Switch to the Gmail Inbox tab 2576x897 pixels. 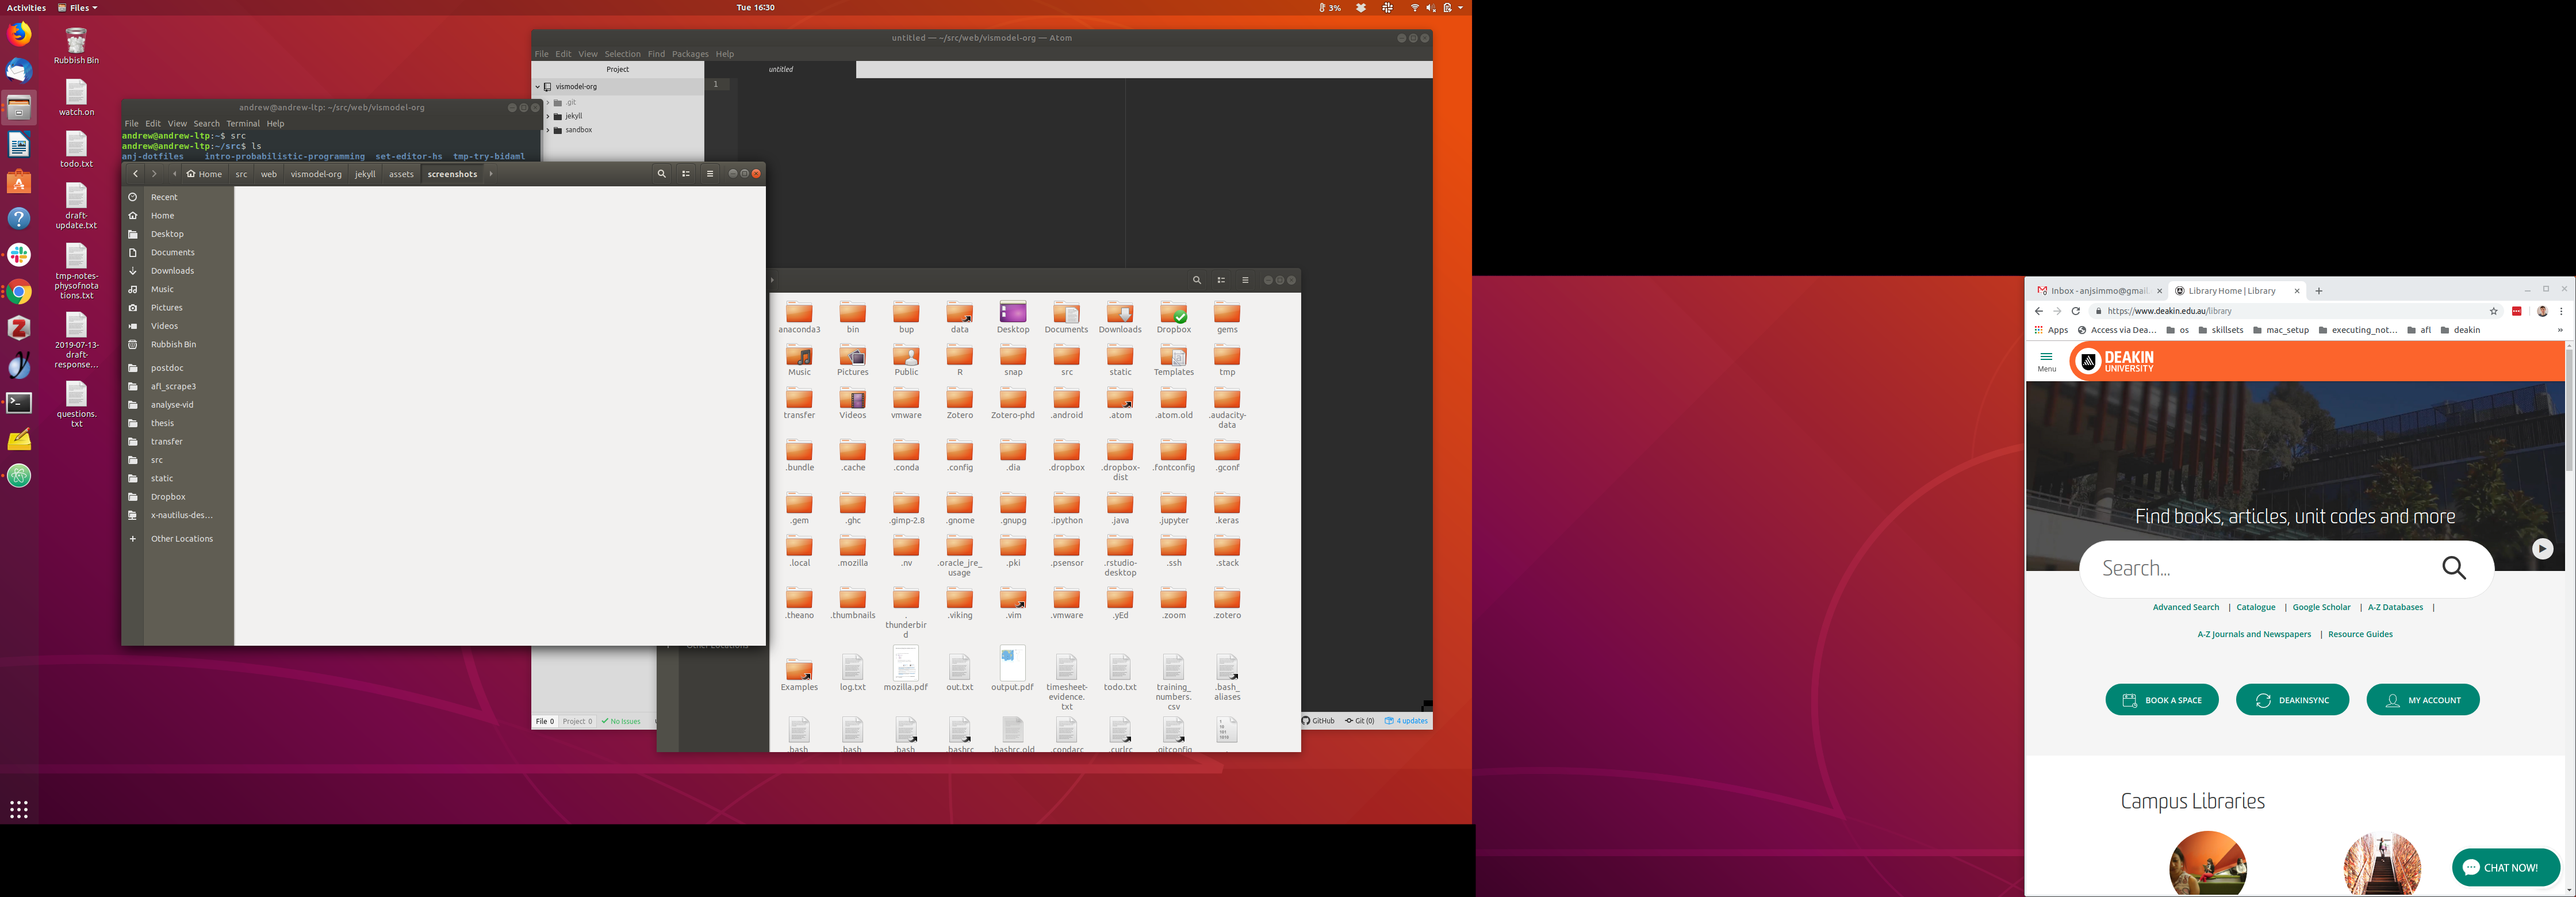point(2096,291)
